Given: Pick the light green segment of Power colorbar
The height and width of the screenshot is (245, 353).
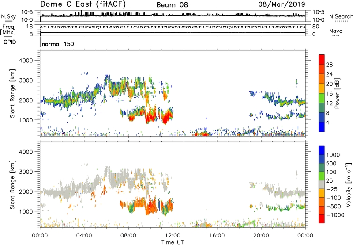Looking at the screenshot, I should [322, 98].
